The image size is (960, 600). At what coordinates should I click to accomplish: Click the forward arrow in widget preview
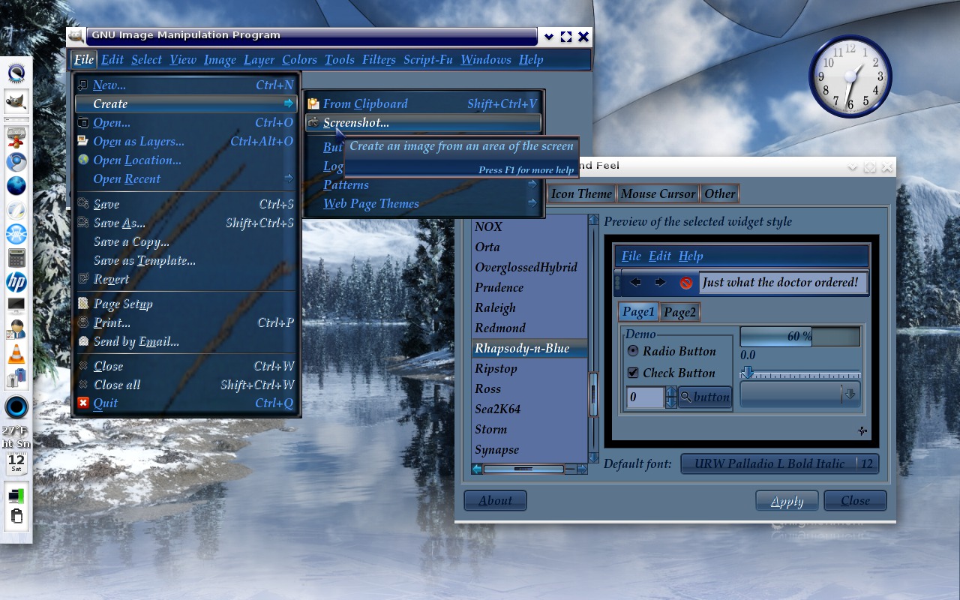660,282
